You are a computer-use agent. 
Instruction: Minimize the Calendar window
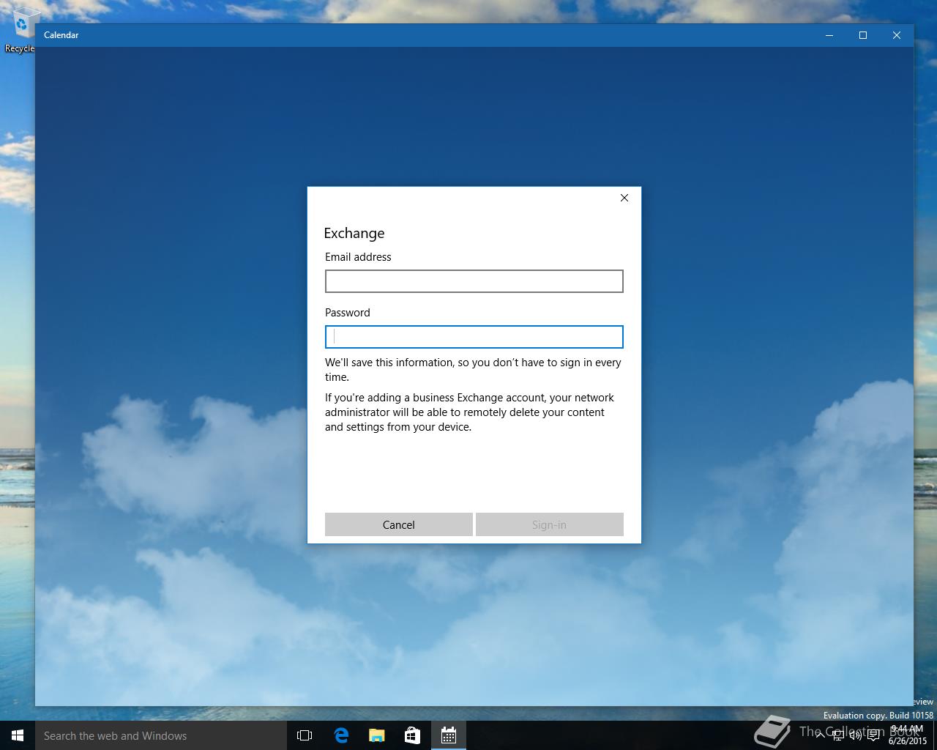click(829, 35)
